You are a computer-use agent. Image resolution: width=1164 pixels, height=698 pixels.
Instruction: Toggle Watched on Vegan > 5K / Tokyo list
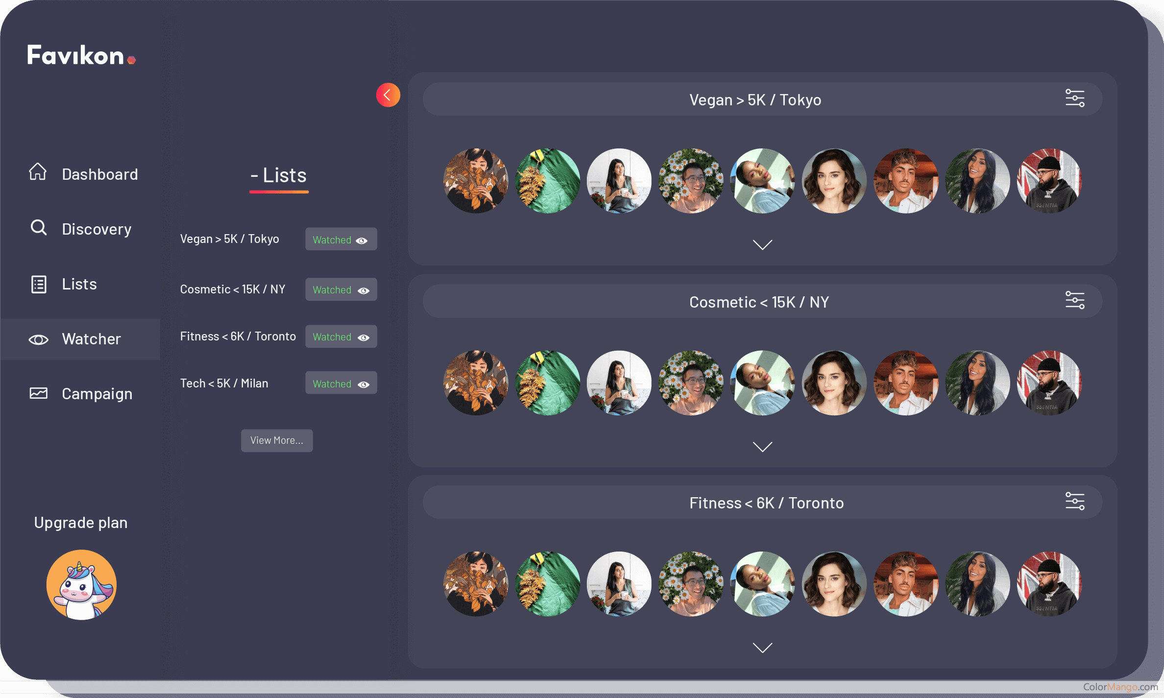coord(341,240)
